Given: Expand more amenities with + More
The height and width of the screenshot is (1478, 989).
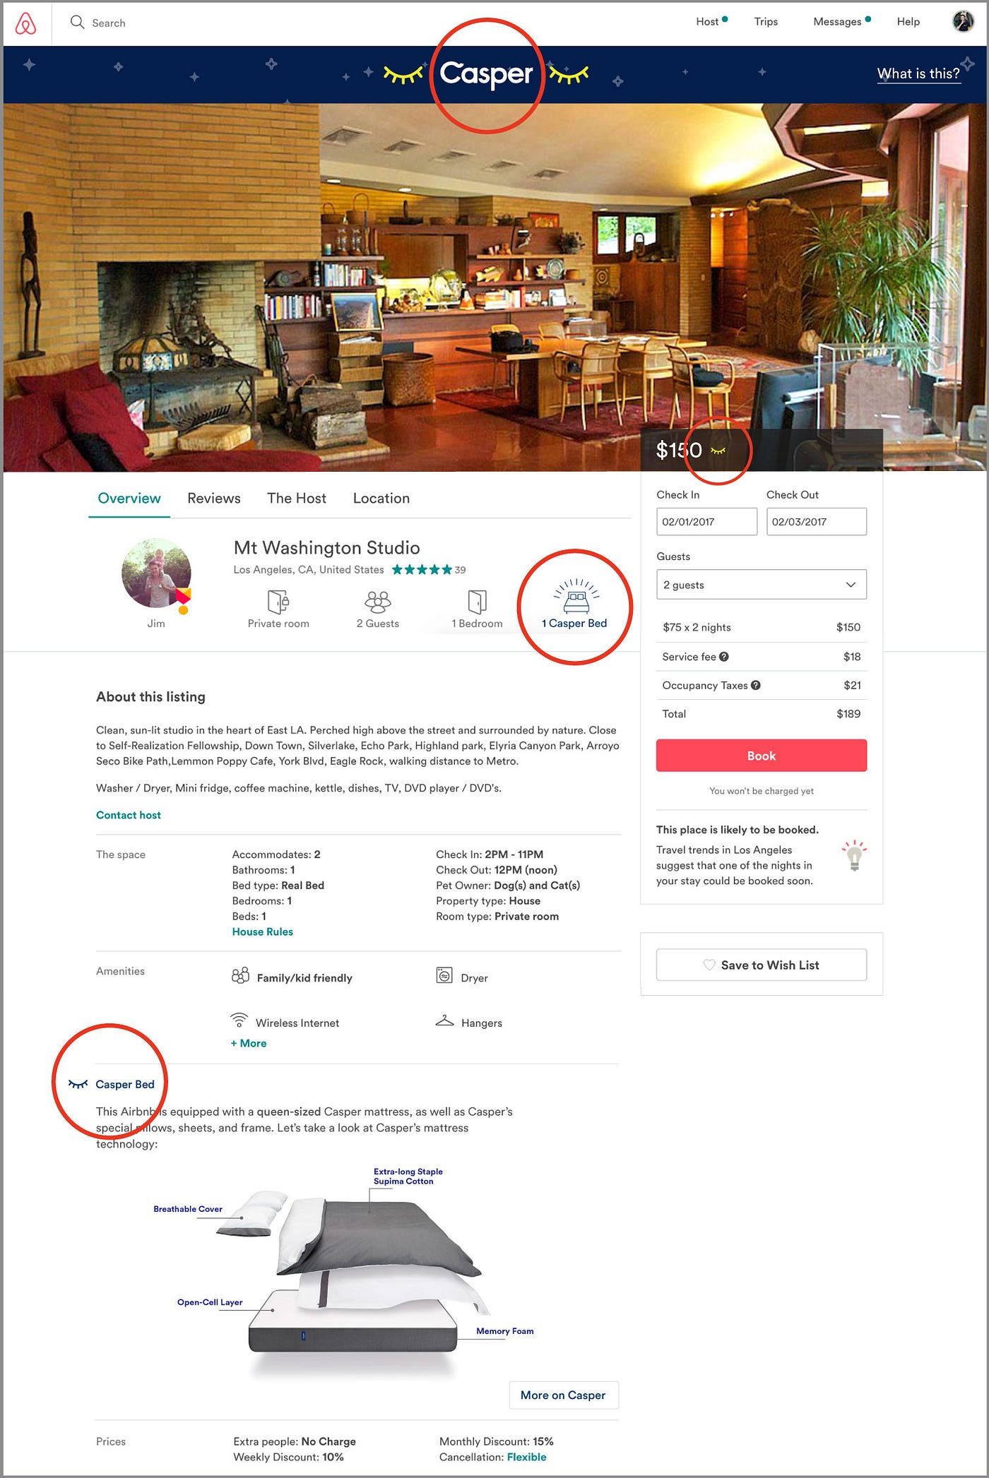Looking at the screenshot, I should [249, 1043].
